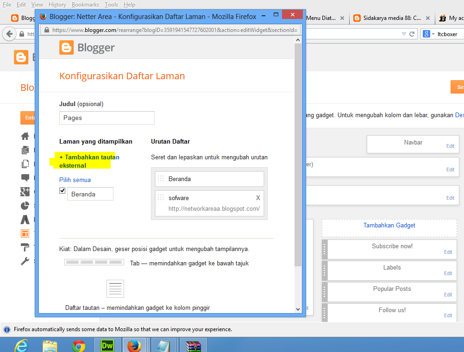Click Edit on the Popular Posts gadget
The height and width of the screenshot is (352, 464).
tap(448, 295)
